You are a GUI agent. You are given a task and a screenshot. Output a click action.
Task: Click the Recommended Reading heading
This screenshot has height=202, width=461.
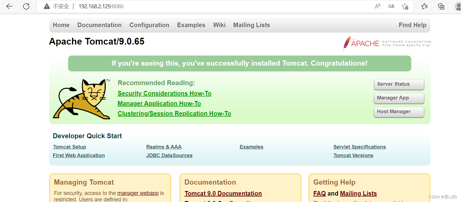click(156, 83)
